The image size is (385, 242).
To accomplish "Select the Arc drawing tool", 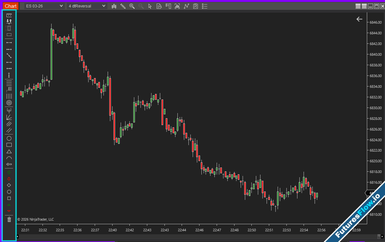I will tap(9, 158).
